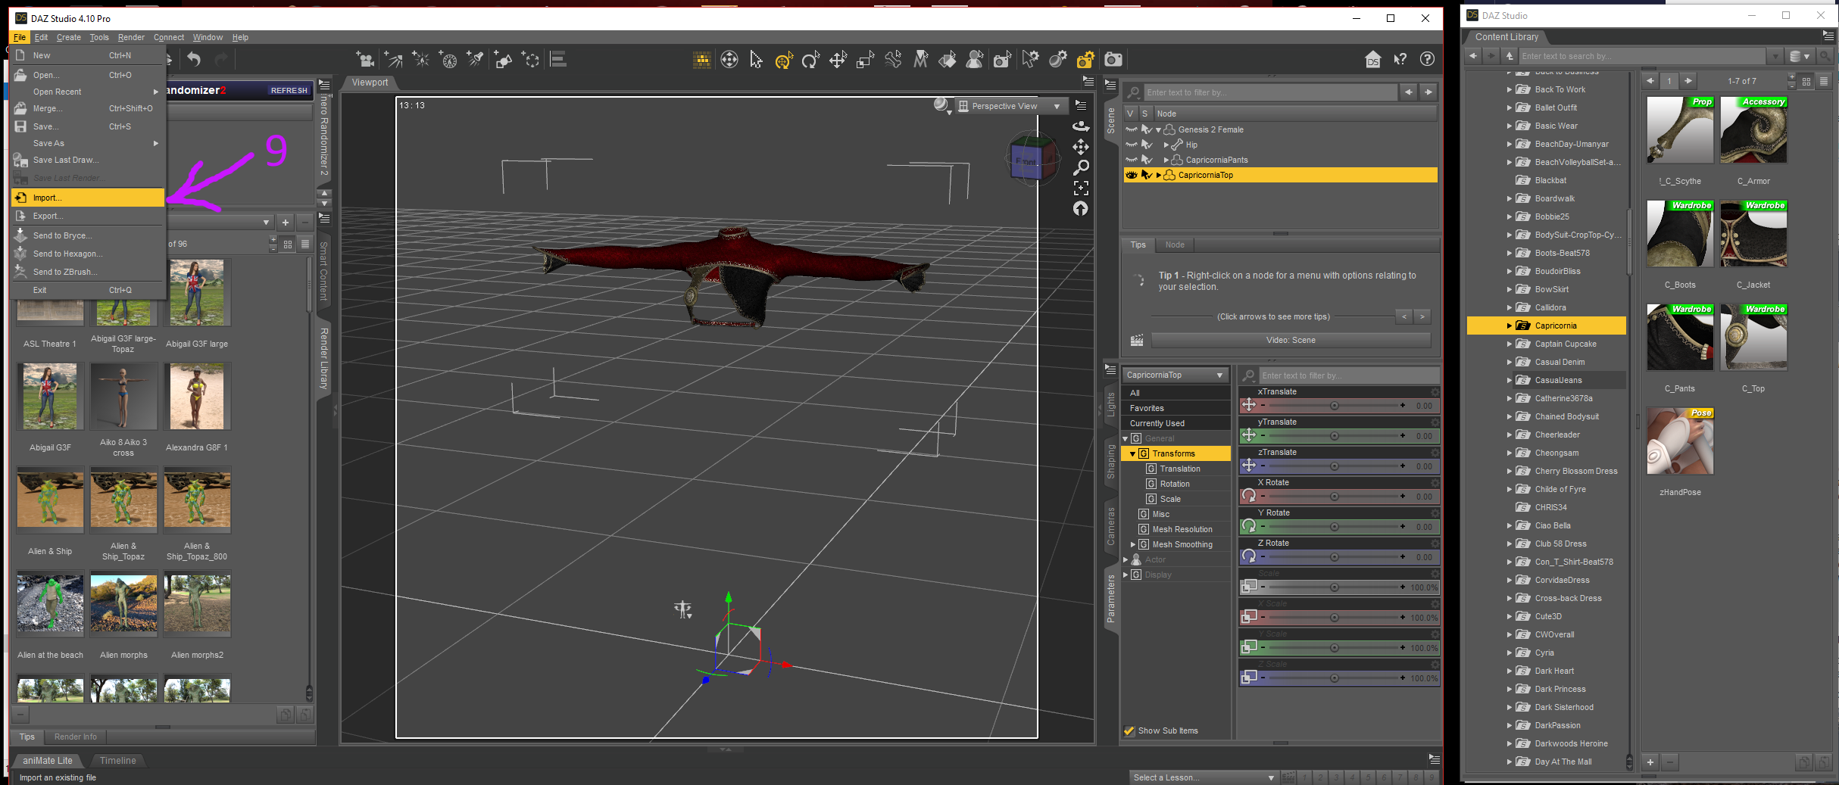Screen dimensions: 1839x785
Task: Uncheck the Show Sub Items checkbox
Action: tap(1129, 730)
